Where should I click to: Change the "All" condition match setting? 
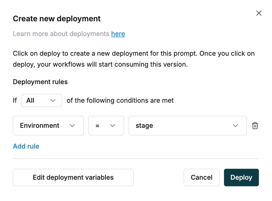(x=41, y=100)
